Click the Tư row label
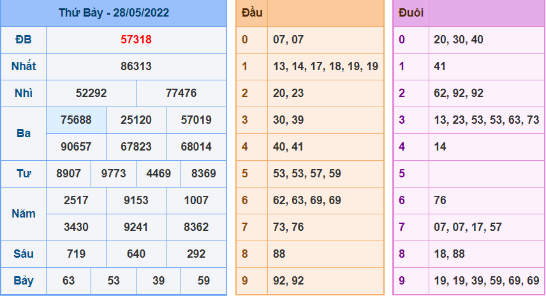 [x=24, y=174]
